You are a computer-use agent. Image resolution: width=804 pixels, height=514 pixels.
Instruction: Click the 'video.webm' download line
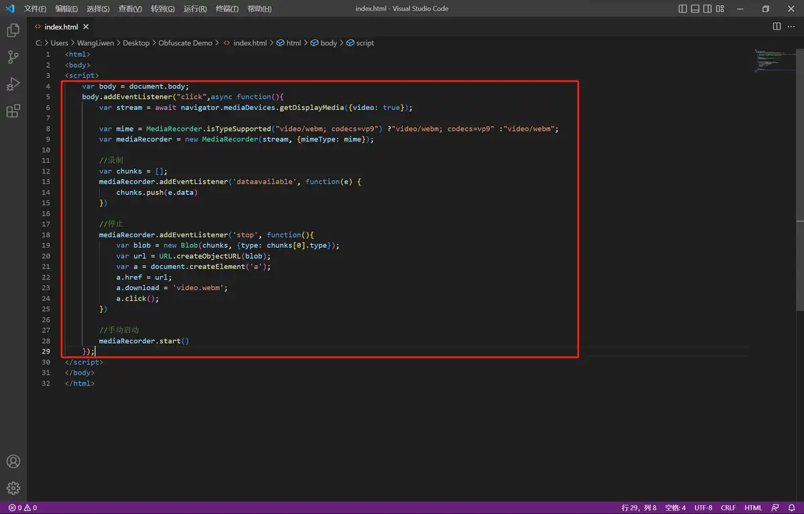(x=172, y=287)
